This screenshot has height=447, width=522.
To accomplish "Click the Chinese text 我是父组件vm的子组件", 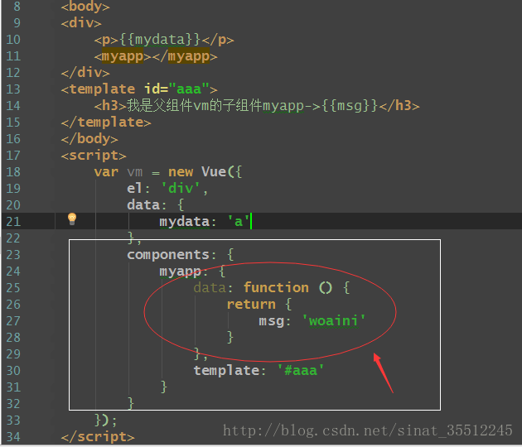I will (194, 106).
